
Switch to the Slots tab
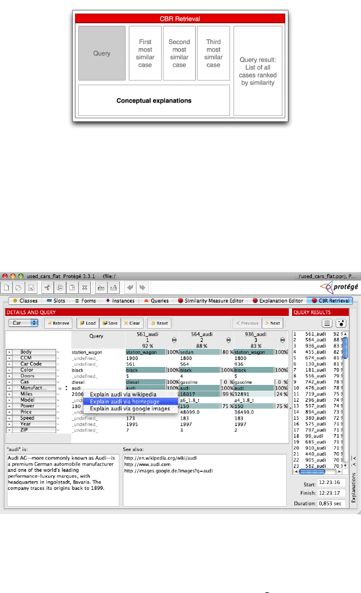[x=56, y=301]
